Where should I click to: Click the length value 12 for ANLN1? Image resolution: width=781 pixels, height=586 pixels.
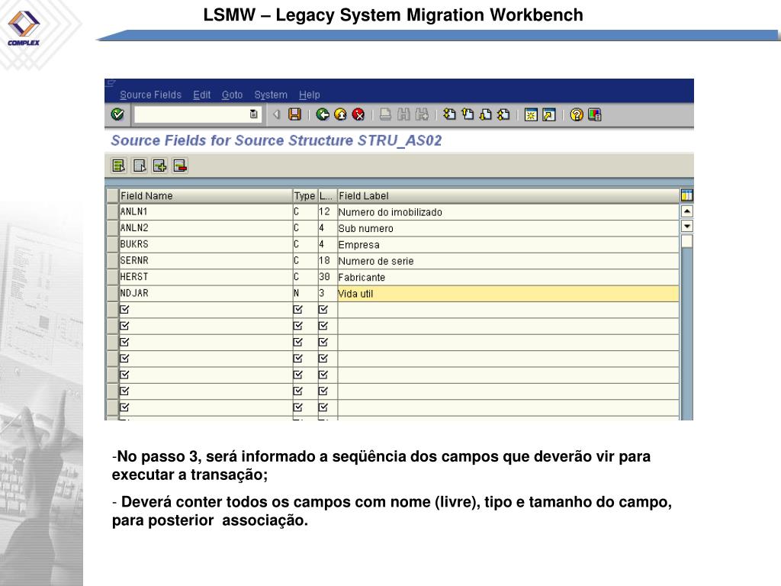(x=327, y=211)
